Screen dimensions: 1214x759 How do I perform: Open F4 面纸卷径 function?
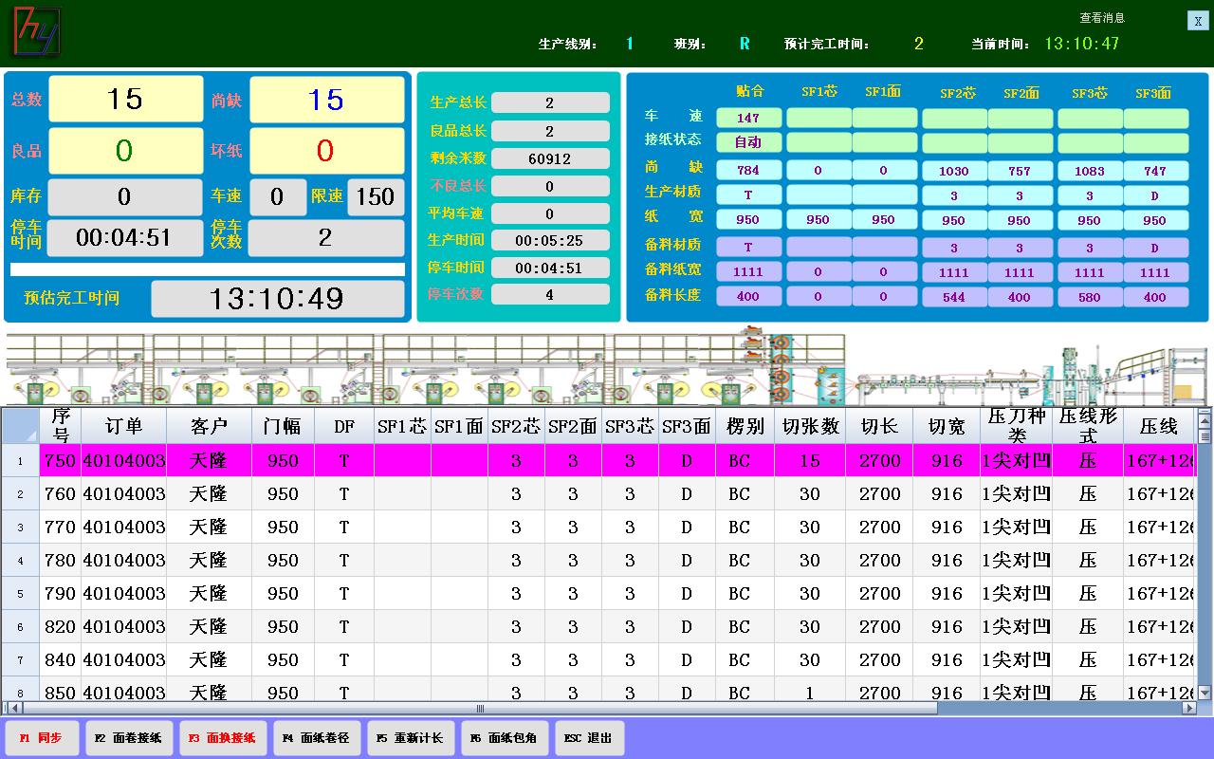[x=316, y=738]
